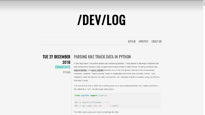205x115 pixels.
Task: Click the /DEV/LOG site title
Action: (101, 20)
